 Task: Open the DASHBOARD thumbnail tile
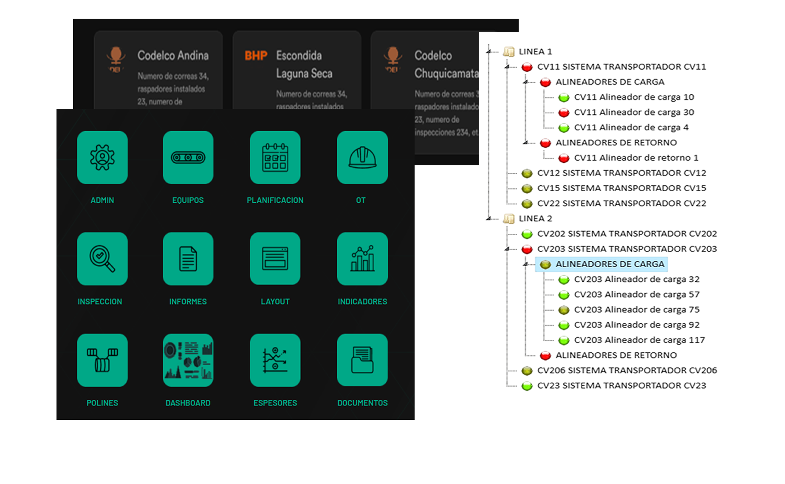pyautogui.click(x=188, y=360)
